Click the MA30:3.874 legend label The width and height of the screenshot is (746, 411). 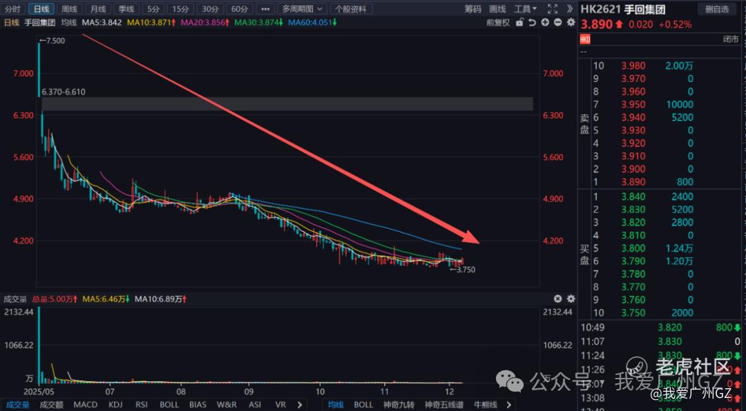(258, 22)
